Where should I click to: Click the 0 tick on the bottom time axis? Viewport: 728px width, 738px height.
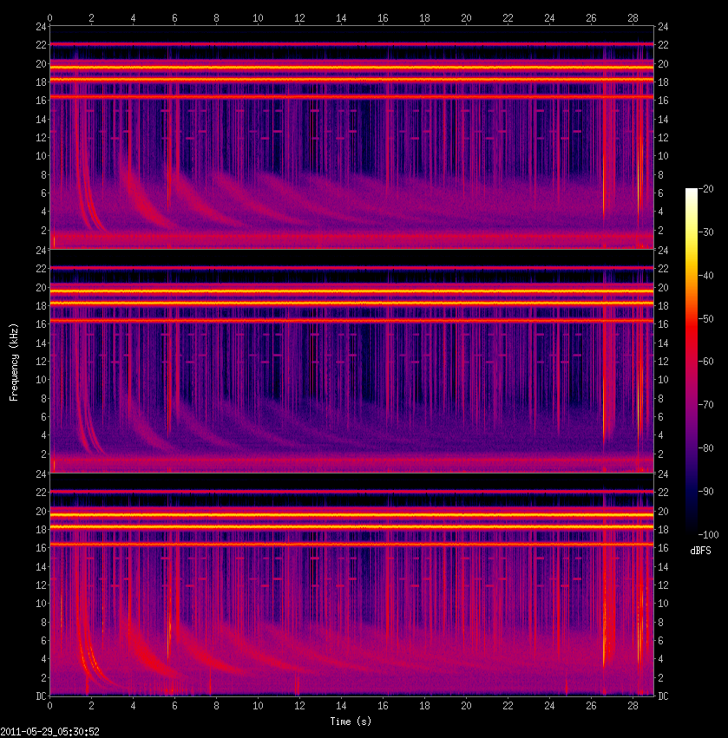pos(50,706)
